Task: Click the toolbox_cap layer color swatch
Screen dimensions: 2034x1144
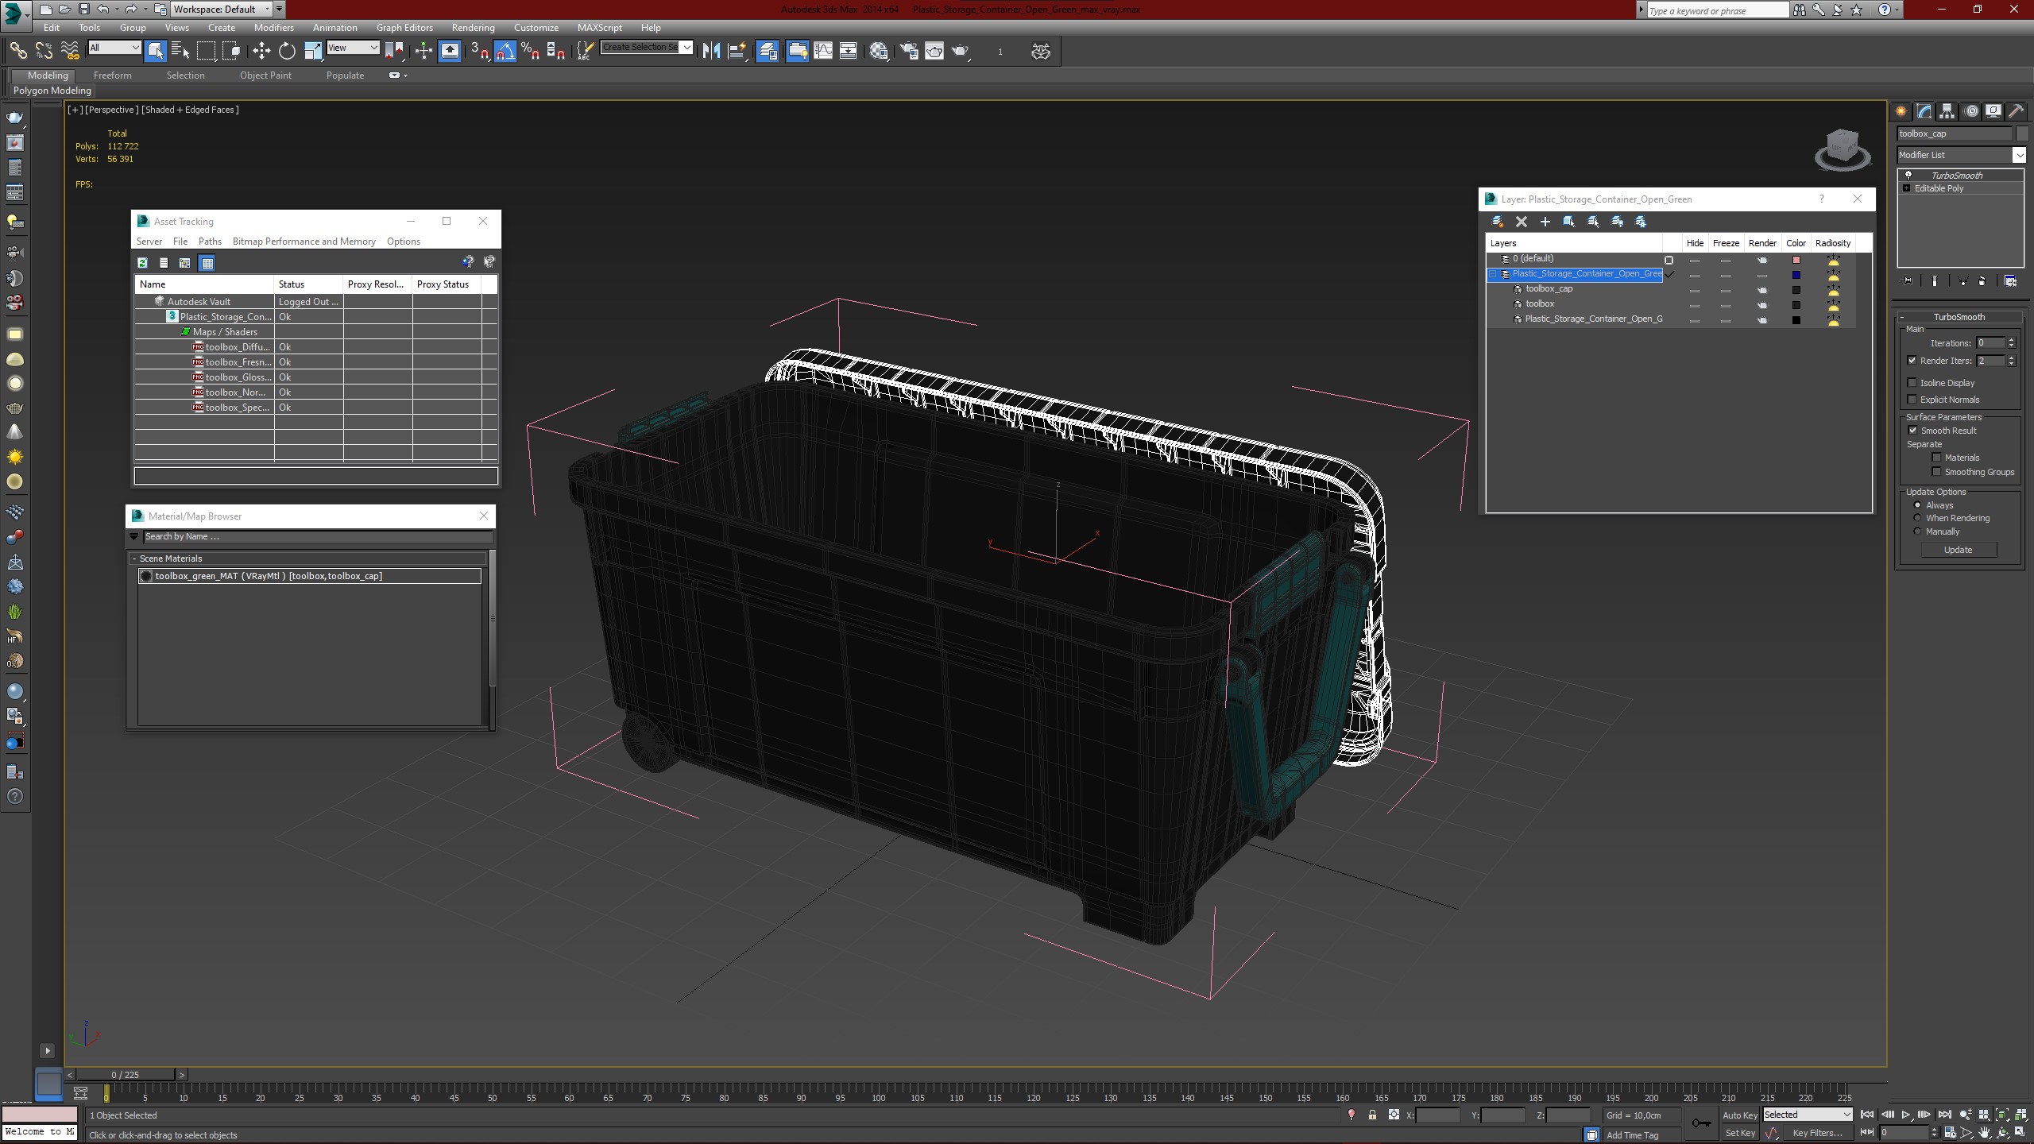Action: click(x=1796, y=290)
